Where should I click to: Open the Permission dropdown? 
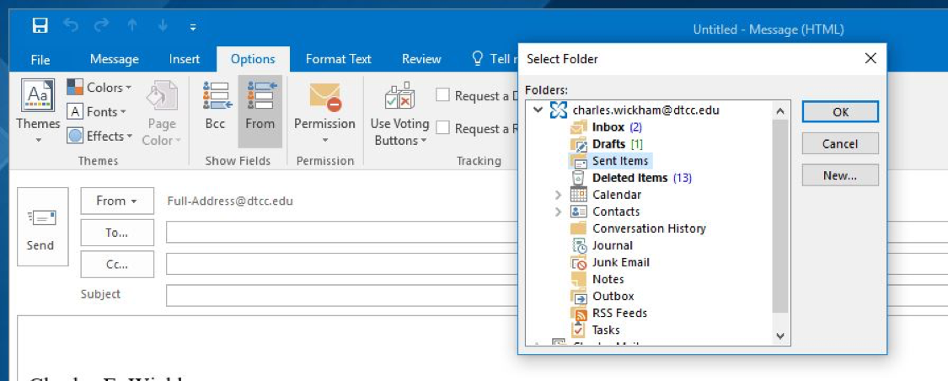point(324,112)
